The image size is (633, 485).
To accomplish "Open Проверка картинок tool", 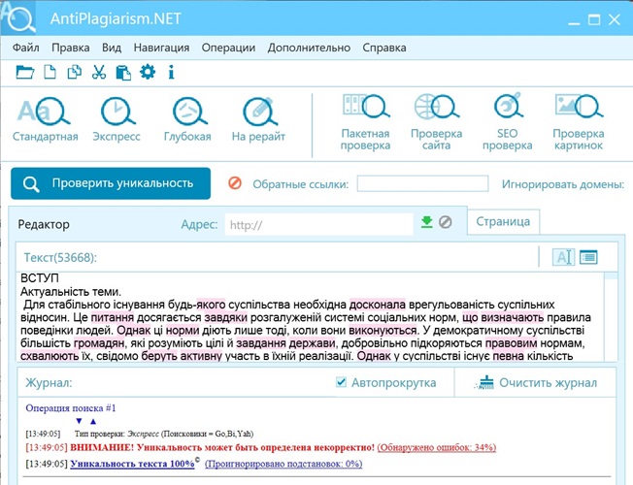I will pyautogui.click(x=579, y=122).
